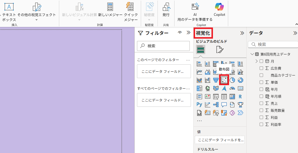The image size is (298, 153).
Task: Check the 売上 field checkbox
Action: pos(261,103)
